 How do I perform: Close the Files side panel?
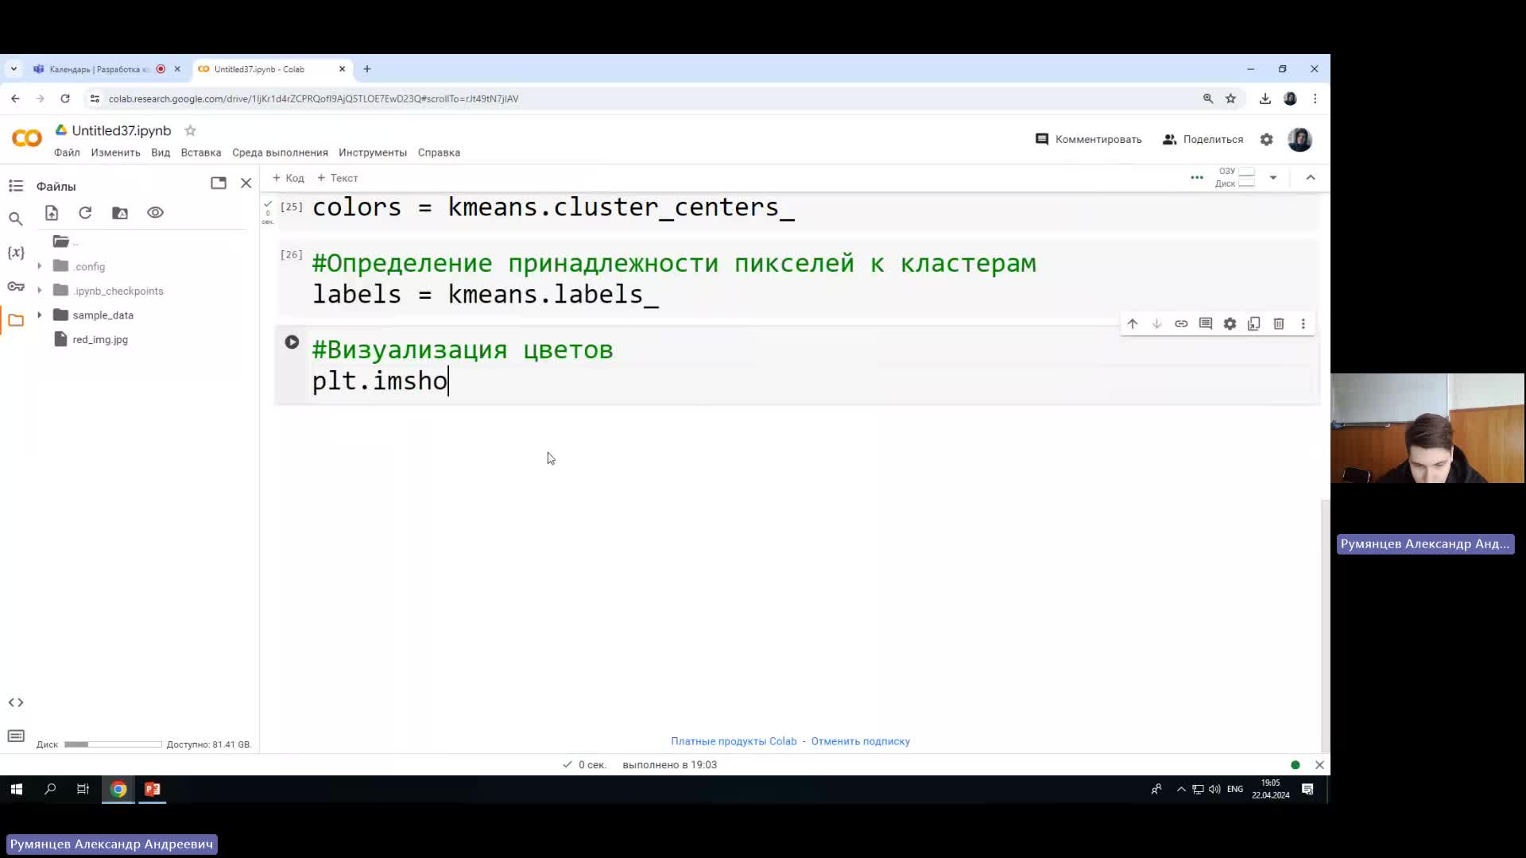(x=246, y=184)
